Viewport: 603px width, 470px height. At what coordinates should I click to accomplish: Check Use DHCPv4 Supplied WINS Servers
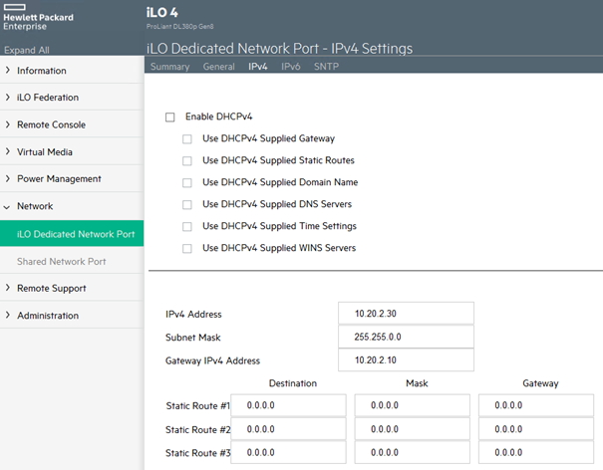point(187,248)
